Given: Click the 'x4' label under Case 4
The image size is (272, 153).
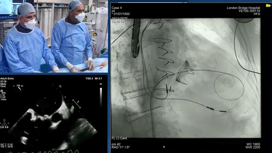Looking at the screenshot, I should pyautogui.click(x=113, y=11).
